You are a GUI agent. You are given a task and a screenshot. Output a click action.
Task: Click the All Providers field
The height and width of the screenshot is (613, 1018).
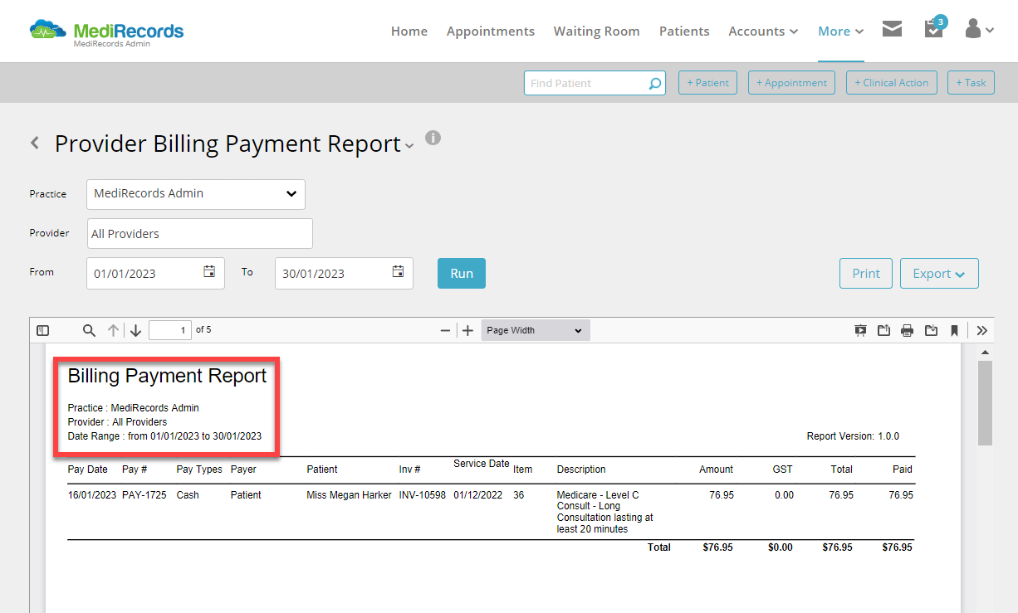tap(200, 234)
